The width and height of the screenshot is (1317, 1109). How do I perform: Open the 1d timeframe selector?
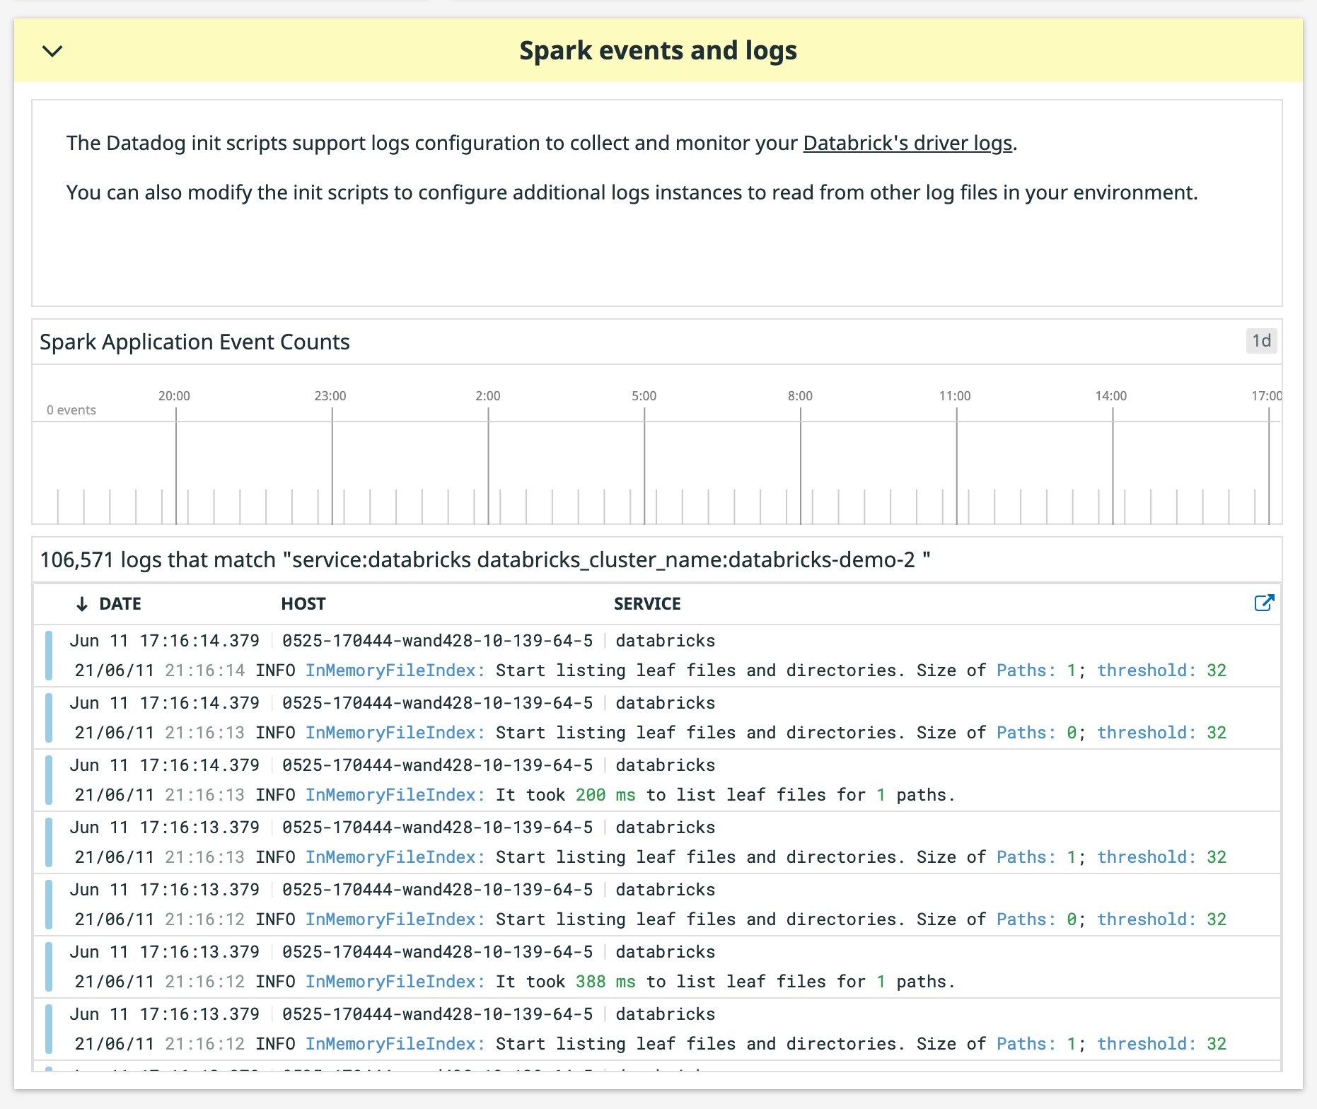click(1261, 342)
